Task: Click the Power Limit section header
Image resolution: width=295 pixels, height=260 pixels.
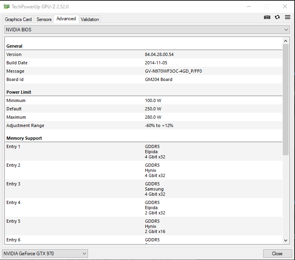Action: coord(19,92)
